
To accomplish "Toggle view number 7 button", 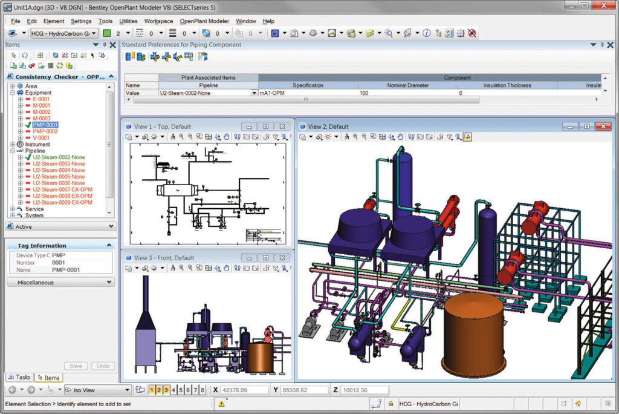I will pyautogui.click(x=195, y=390).
